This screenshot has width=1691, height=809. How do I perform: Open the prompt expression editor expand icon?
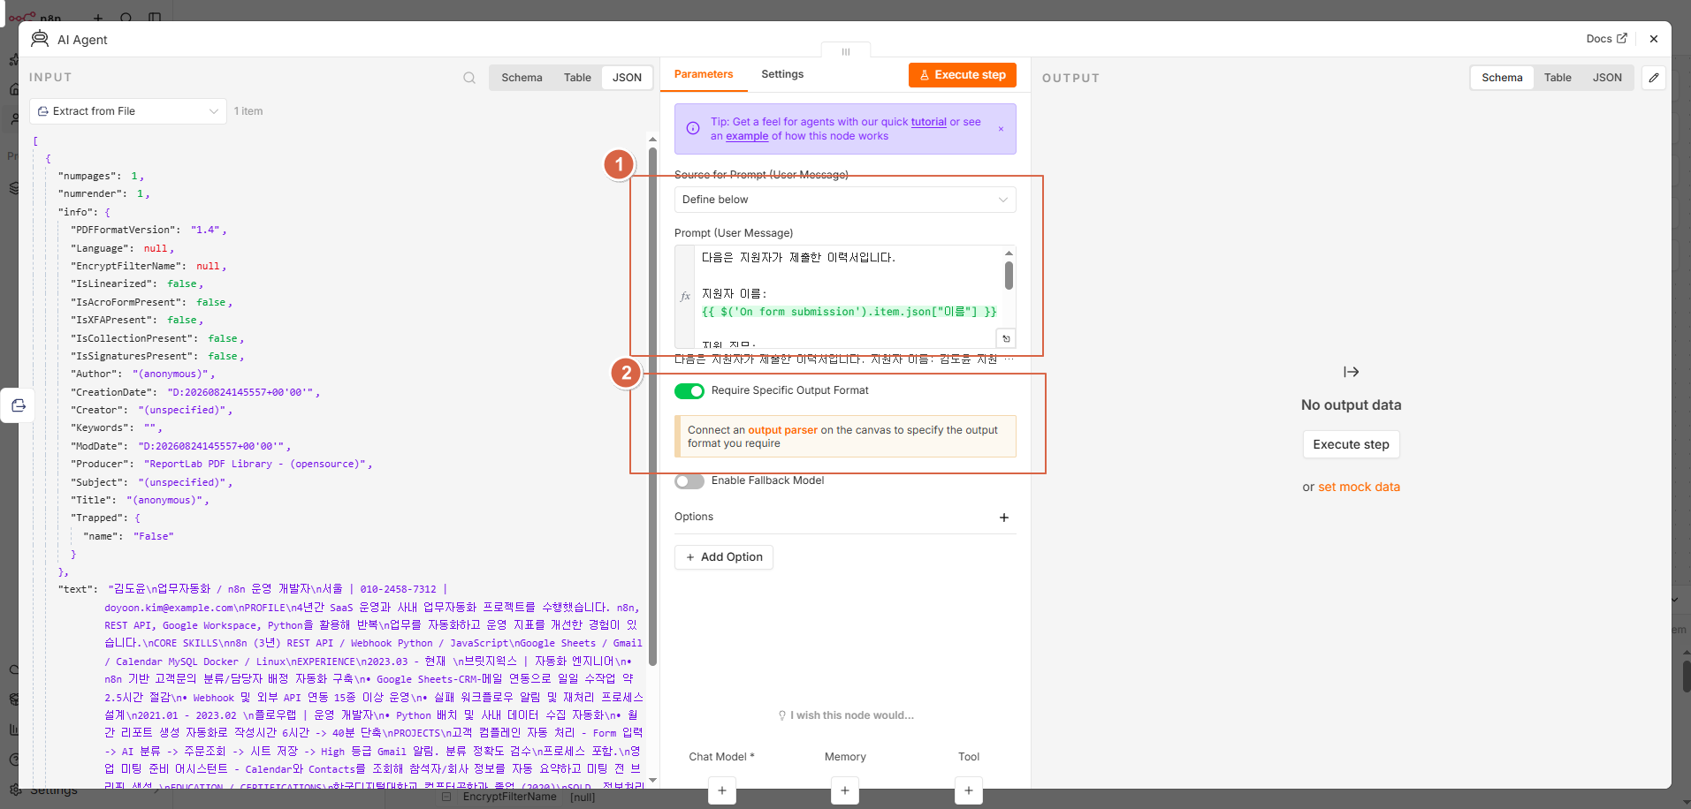(x=1006, y=339)
